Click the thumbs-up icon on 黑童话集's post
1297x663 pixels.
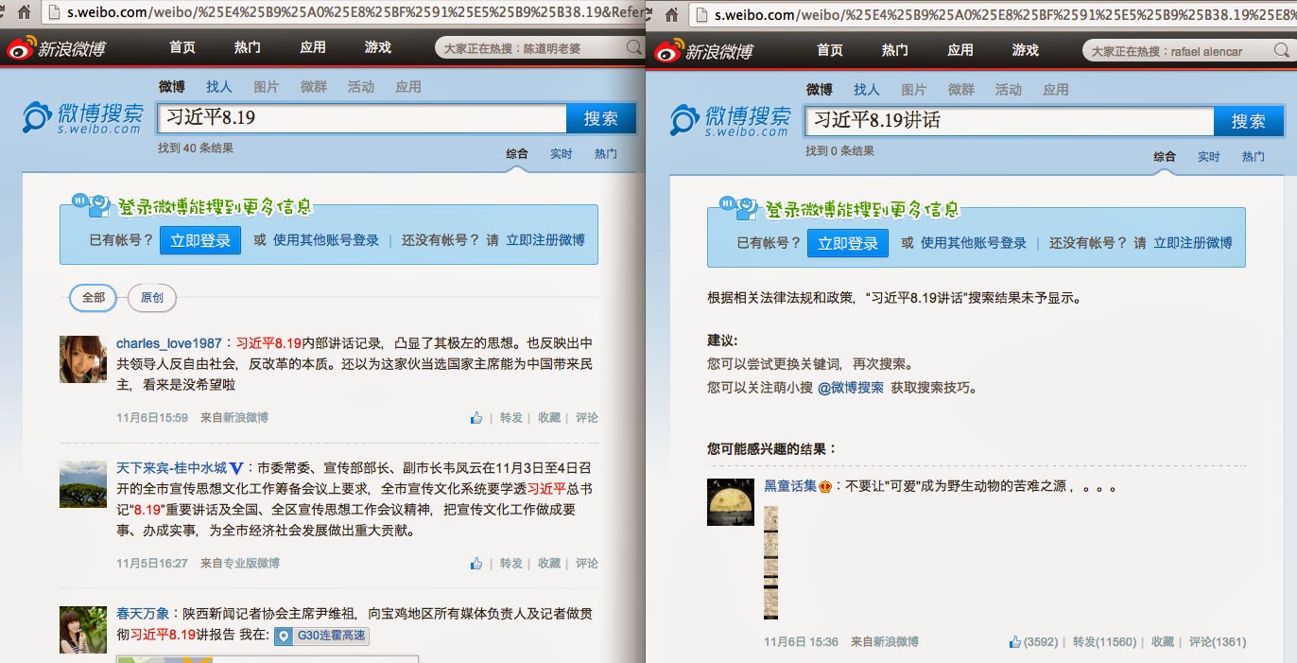coord(1015,642)
